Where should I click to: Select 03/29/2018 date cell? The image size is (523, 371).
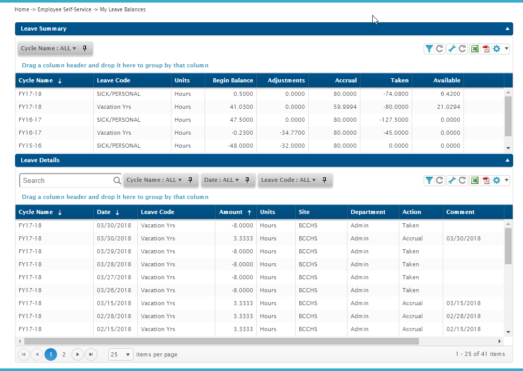pos(115,251)
